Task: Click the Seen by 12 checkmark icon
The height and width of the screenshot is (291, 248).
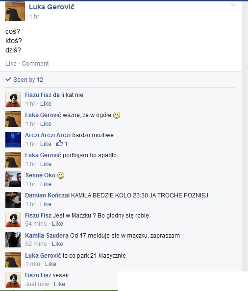Action: pyautogui.click(x=8, y=79)
